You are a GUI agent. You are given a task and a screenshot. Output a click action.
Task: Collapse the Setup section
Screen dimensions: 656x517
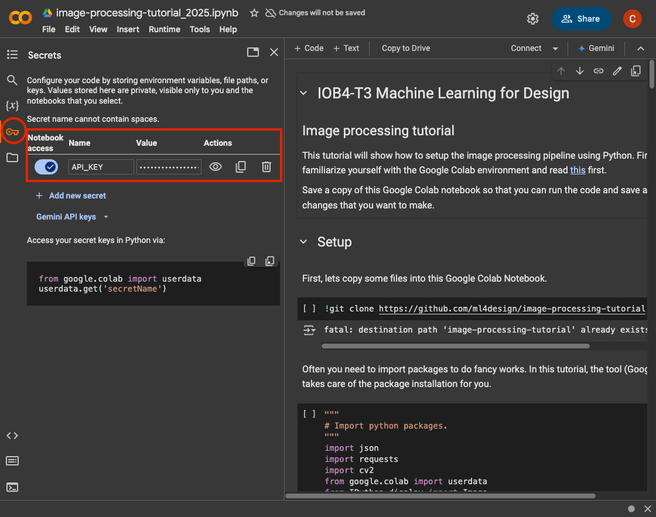click(x=303, y=242)
